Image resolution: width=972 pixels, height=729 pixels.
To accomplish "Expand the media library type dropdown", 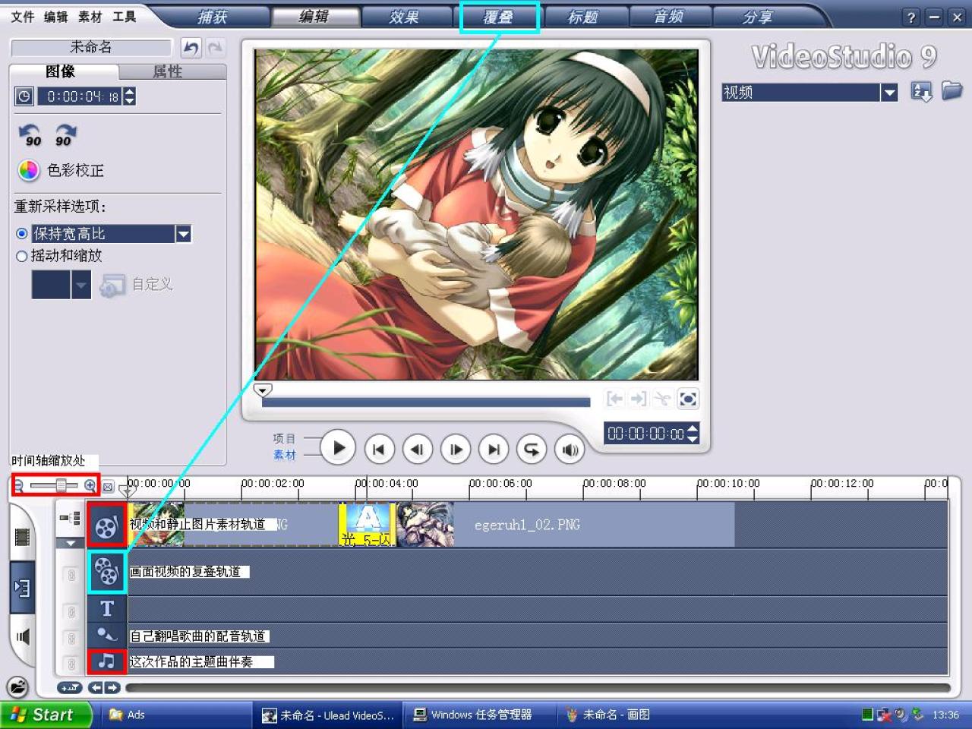I will coord(889,93).
